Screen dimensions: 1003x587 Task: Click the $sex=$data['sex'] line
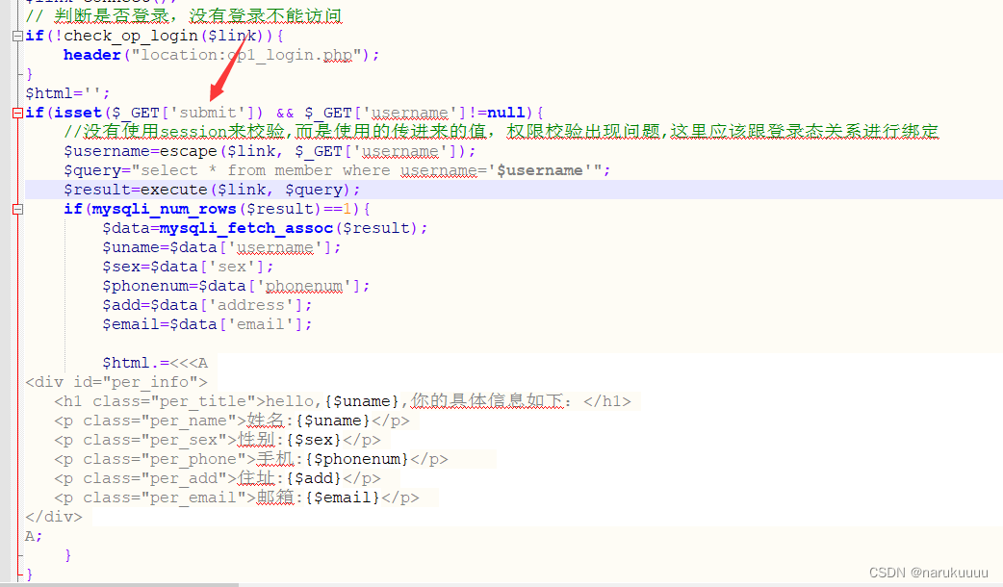188,267
